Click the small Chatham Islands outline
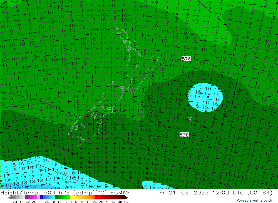The height and width of the screenshot is (203, 278). (x=190, y=119)
